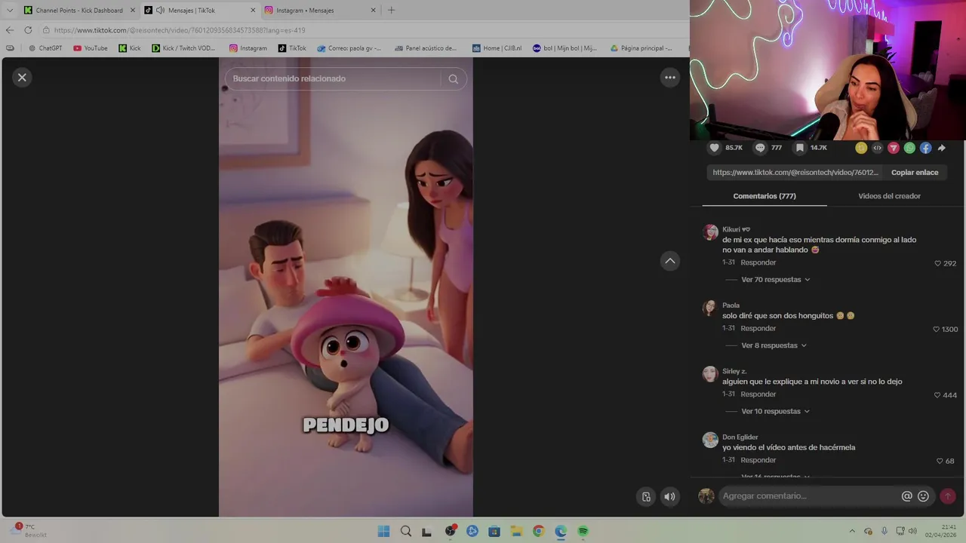Open the ChatGPT bookmark

click(45, 48)
